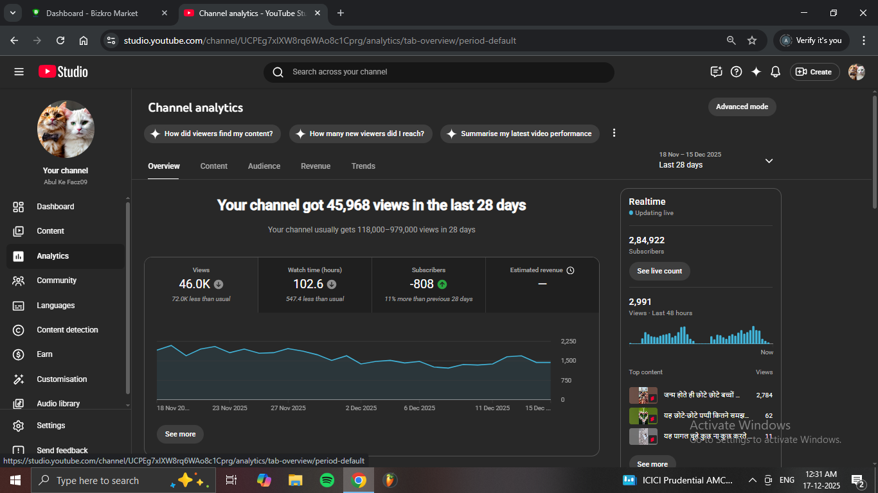Select the Subscribers metric card
This screenshot has width=878, height=493.
[429, 284]
